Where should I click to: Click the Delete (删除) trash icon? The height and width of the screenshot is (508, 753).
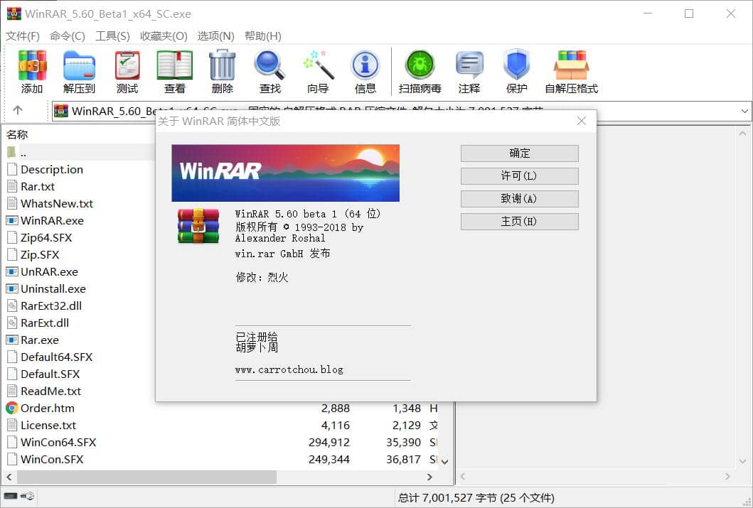point(223,66)
